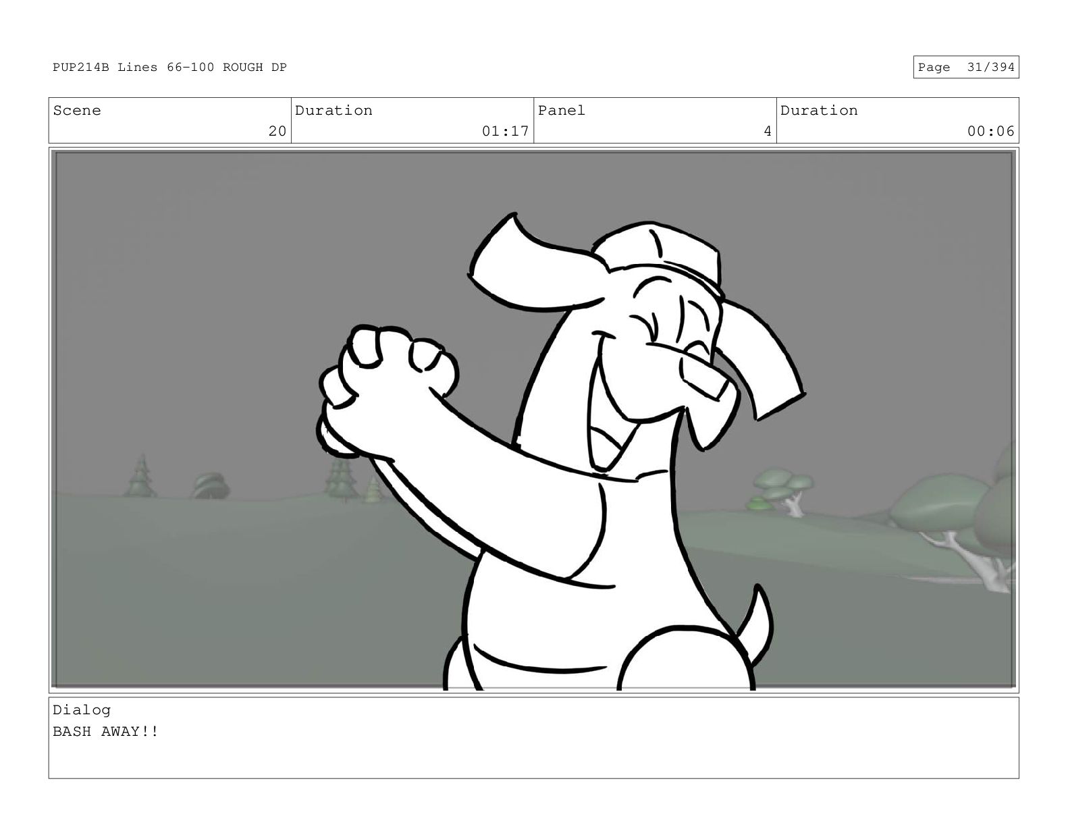Click the 'Duration' label next to Panel
Screen dimensions: 1068x827
coord(819,111)
